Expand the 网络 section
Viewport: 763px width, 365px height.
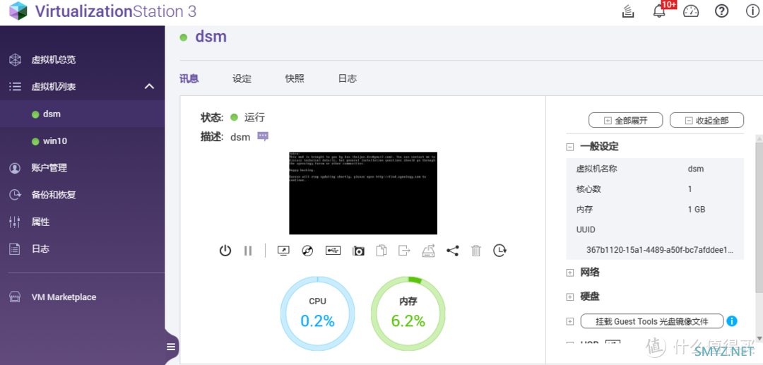point(570,273)
